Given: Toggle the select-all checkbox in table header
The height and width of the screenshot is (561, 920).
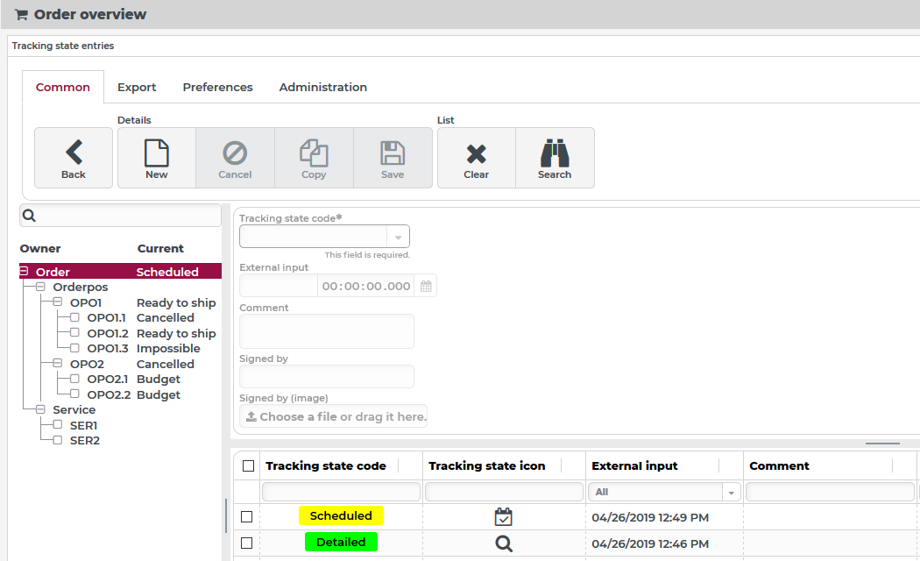Looking at the screenshot, I should (x=248, y=466).
